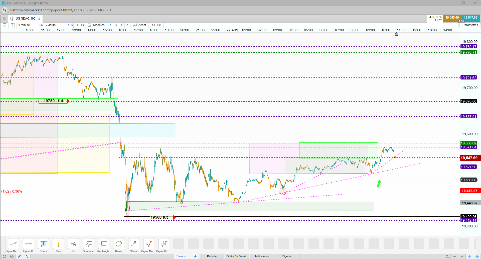Screen dimensions: 481x259
Task: Open the list panel icon
Action: point(5,25)
